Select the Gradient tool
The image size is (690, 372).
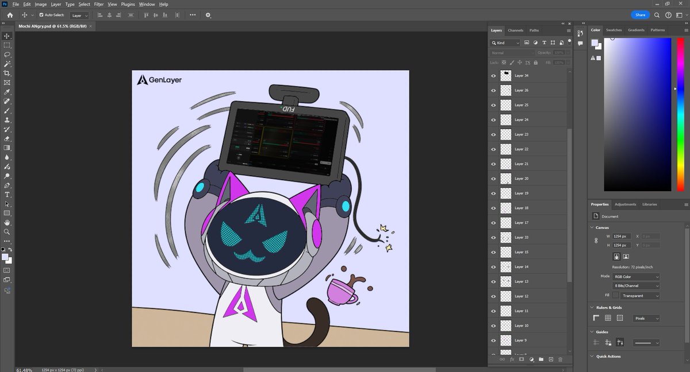pos(7,148)
